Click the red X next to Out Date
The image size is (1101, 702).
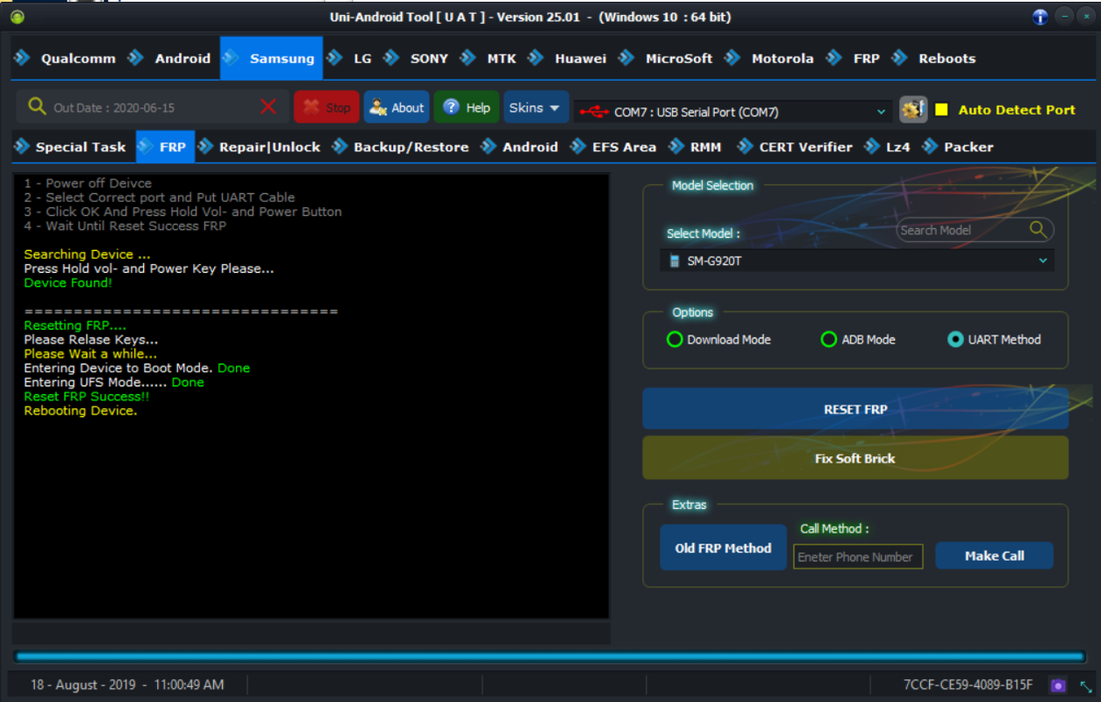pyautogui.click(x=268, y=107)
